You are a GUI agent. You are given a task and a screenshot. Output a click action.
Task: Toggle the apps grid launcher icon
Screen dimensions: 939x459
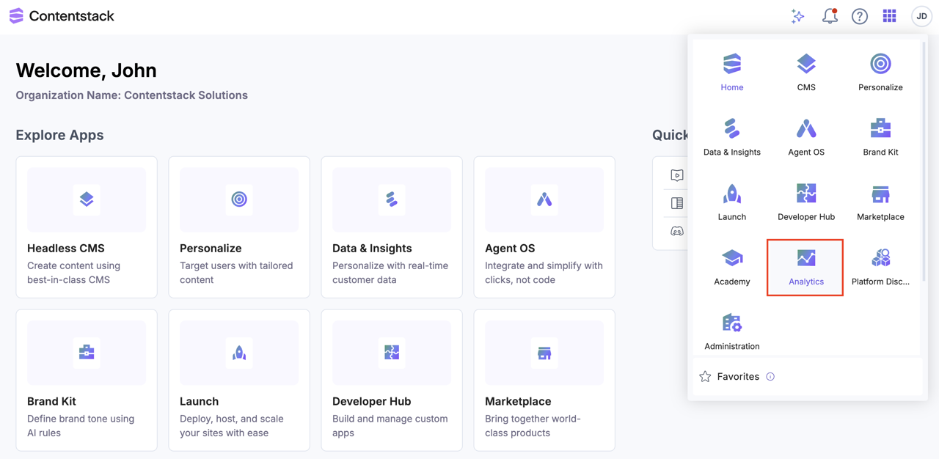(889, 16)
